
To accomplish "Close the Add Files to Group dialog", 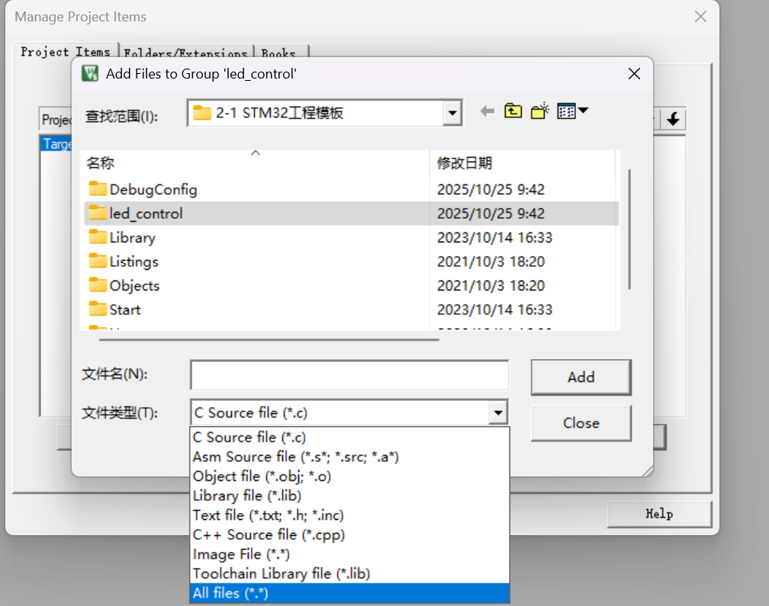I will (x=634, y=74).
